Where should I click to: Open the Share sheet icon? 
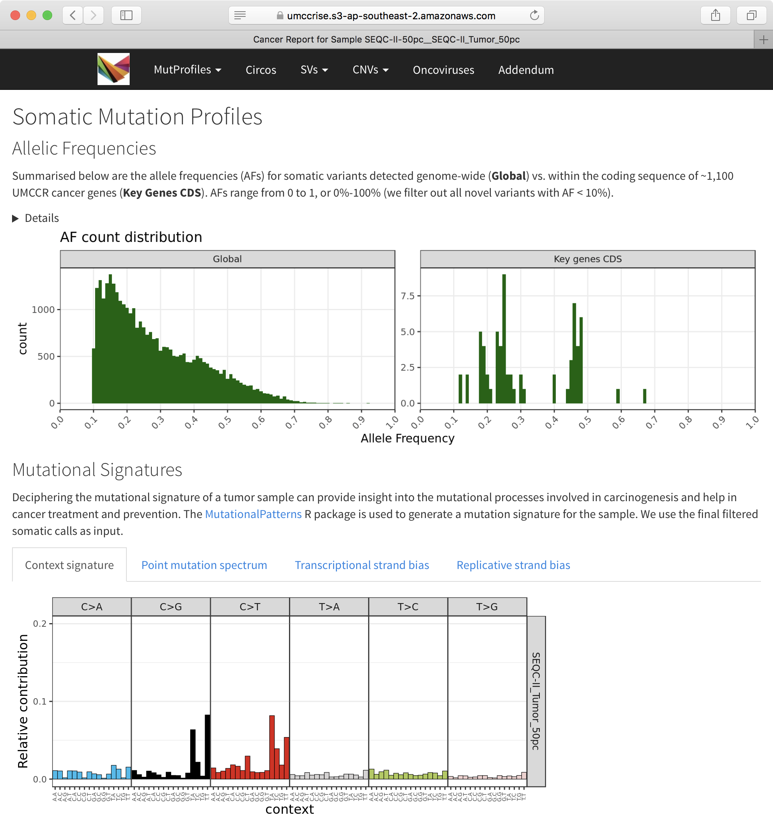(715, 15)
